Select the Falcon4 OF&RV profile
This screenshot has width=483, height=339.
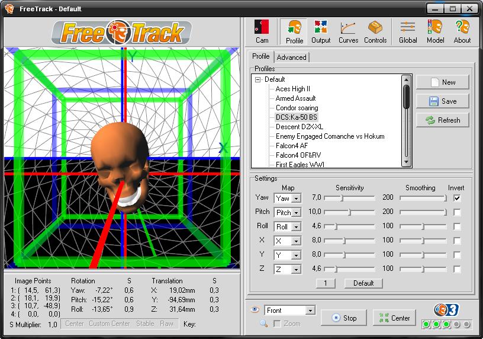pyautogui.click(x=298, y=155)
